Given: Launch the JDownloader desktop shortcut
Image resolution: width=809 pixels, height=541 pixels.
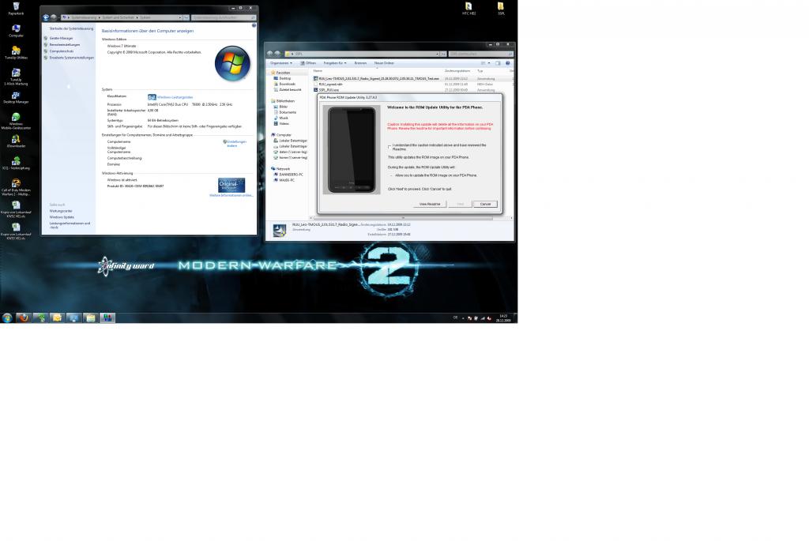Looking at the screenshot, I should (16, 141).
